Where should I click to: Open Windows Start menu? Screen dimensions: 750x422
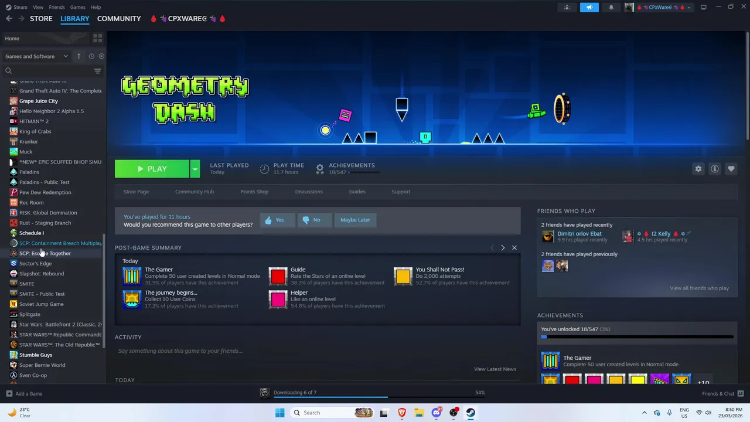click(279, 413)
